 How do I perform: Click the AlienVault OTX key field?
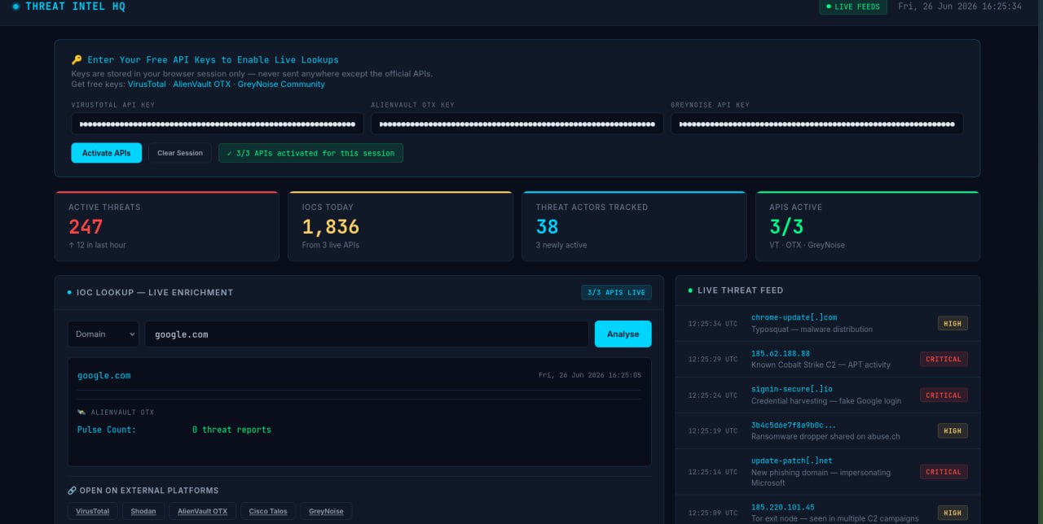(x=517, y=124)
